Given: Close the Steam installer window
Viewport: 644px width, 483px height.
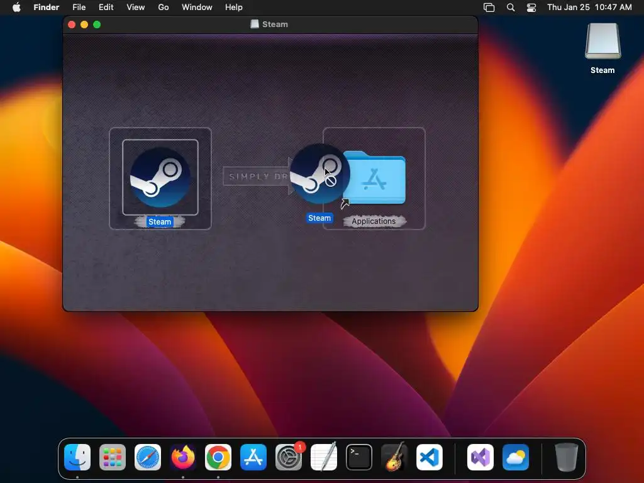Looking at the screenshot, I should click(x=72, y=25).
